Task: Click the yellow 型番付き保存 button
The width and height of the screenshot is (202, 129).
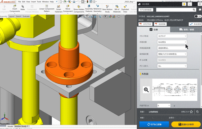Action: pyautogui.click(x=186, y=124)
